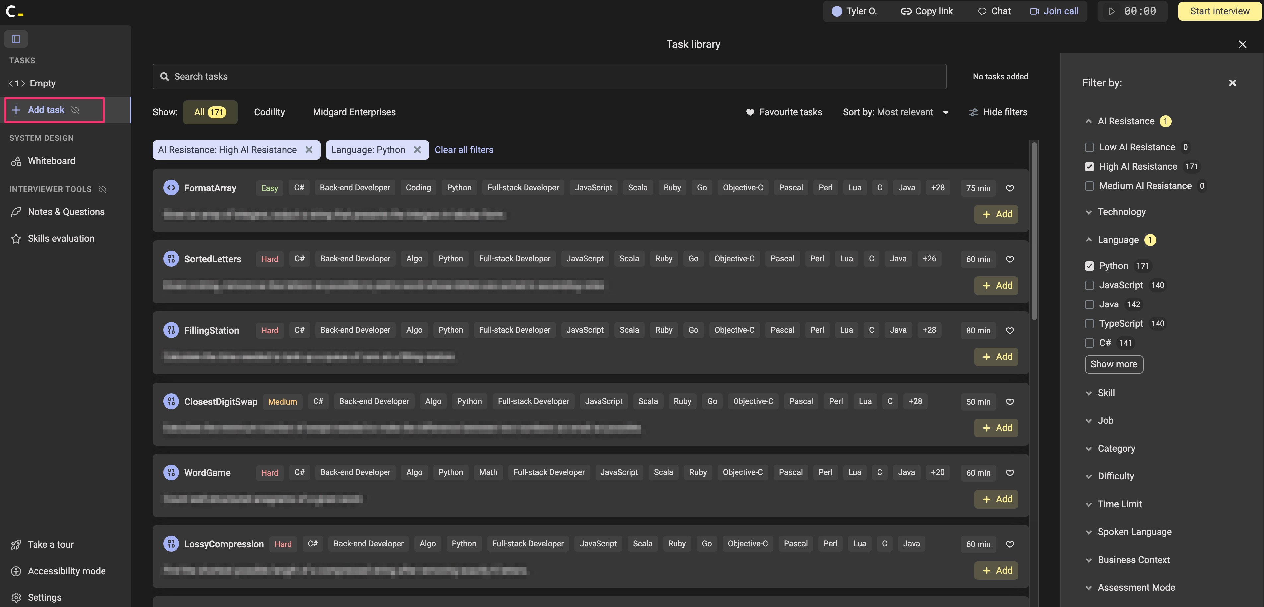This screenshot has width=1264, height=607.
Task: Check the Java language filter
Action: click(1089, 304)
